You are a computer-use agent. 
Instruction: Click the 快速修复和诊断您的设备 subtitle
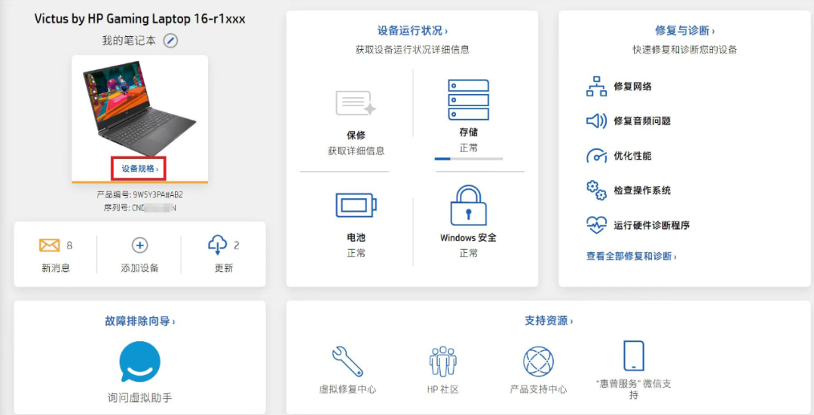coord(684,50)
